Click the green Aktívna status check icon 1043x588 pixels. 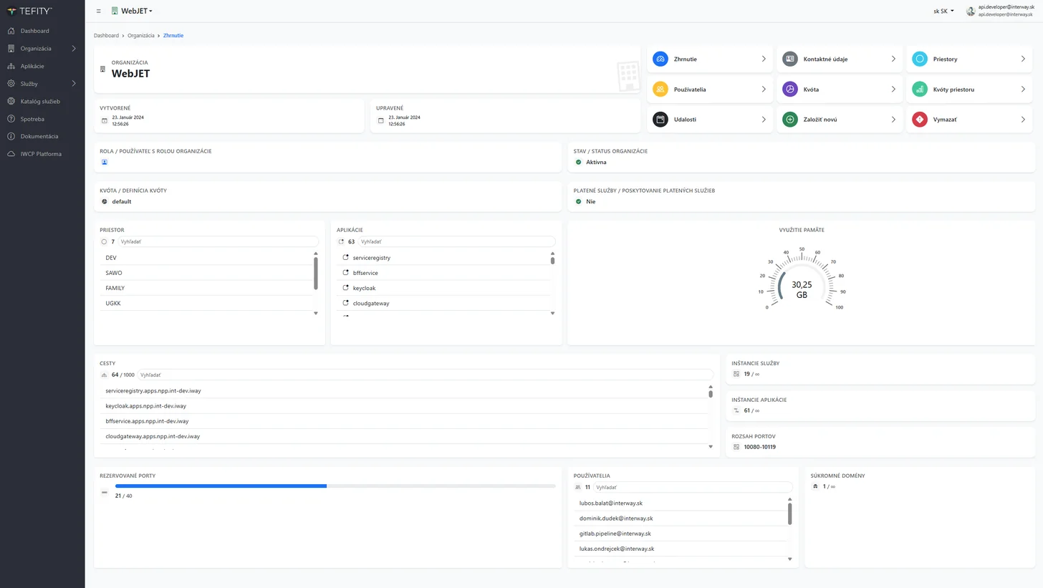(578, 162)
